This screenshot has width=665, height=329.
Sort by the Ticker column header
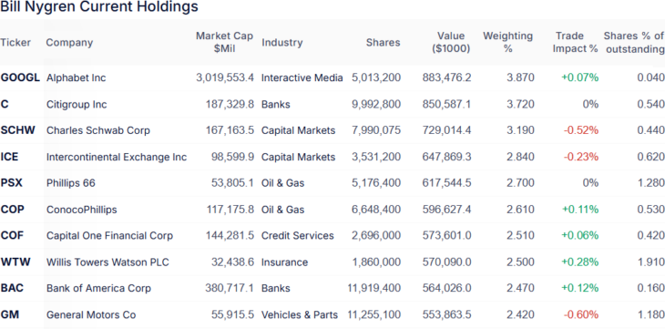click(15, 43)
